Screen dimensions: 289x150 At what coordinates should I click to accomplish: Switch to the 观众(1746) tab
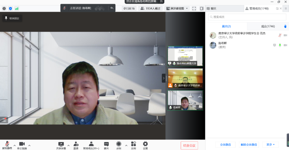[x=268, y=26]
